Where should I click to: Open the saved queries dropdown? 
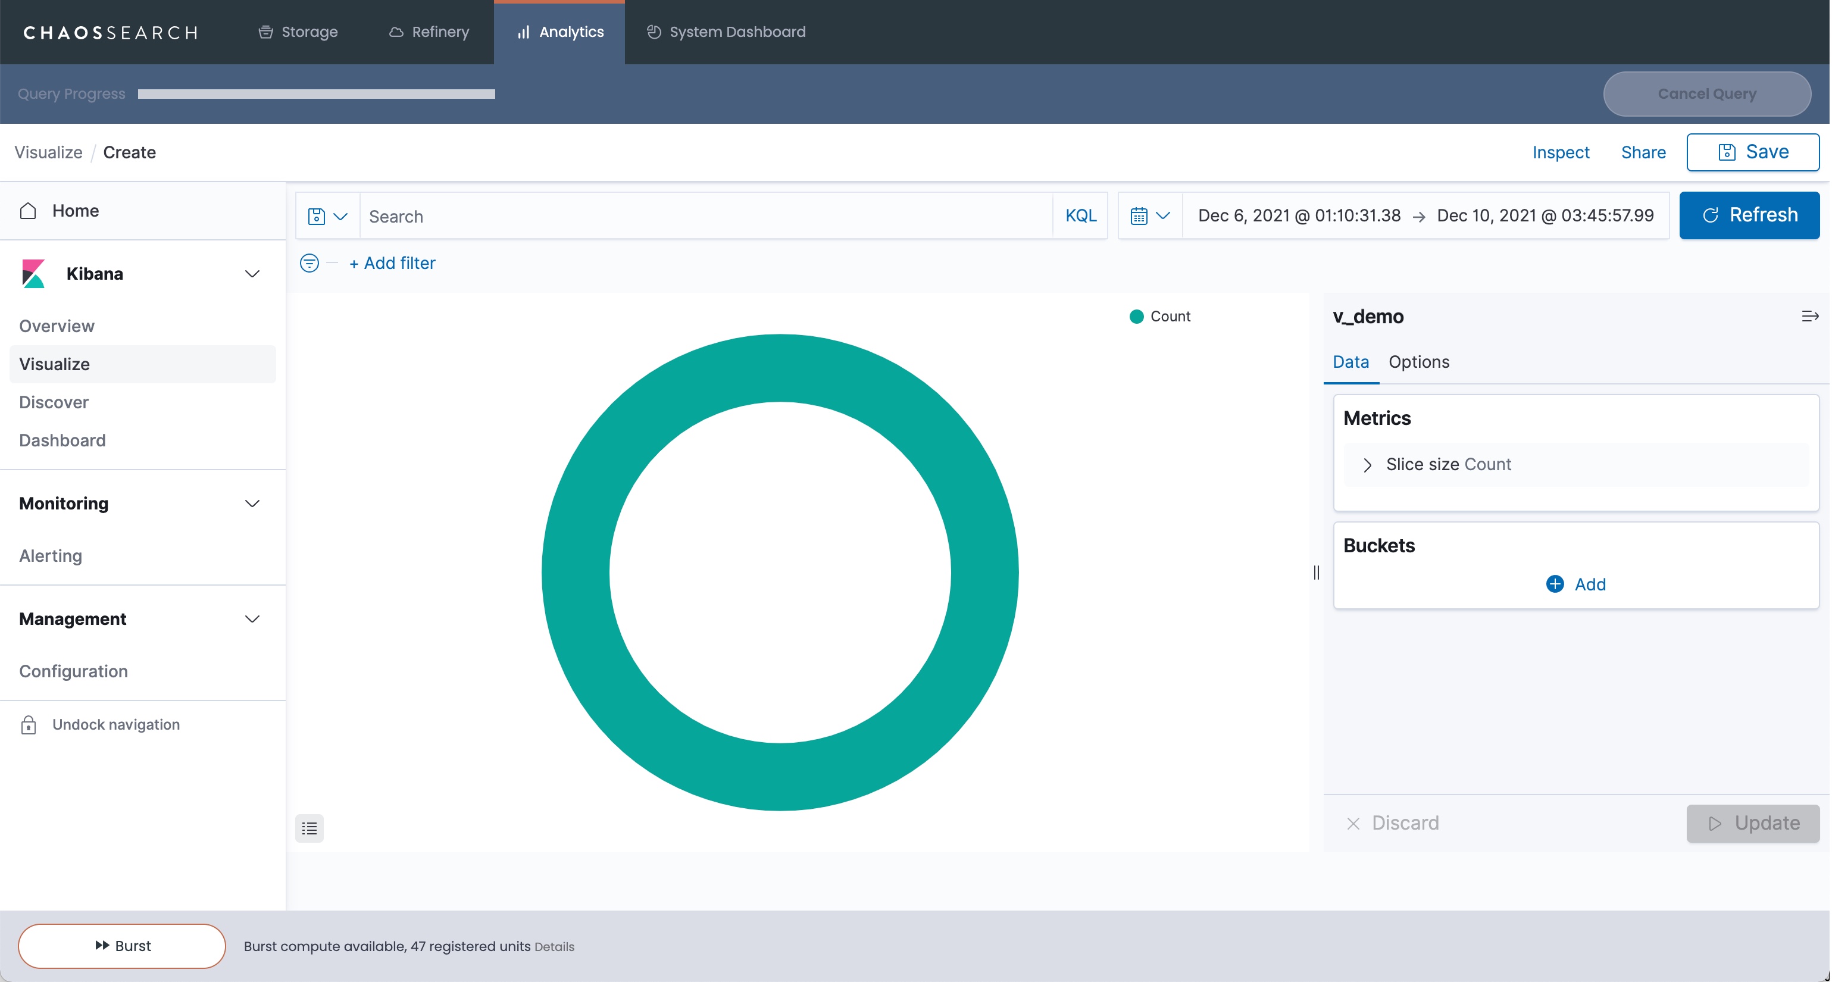pos(327,216)
